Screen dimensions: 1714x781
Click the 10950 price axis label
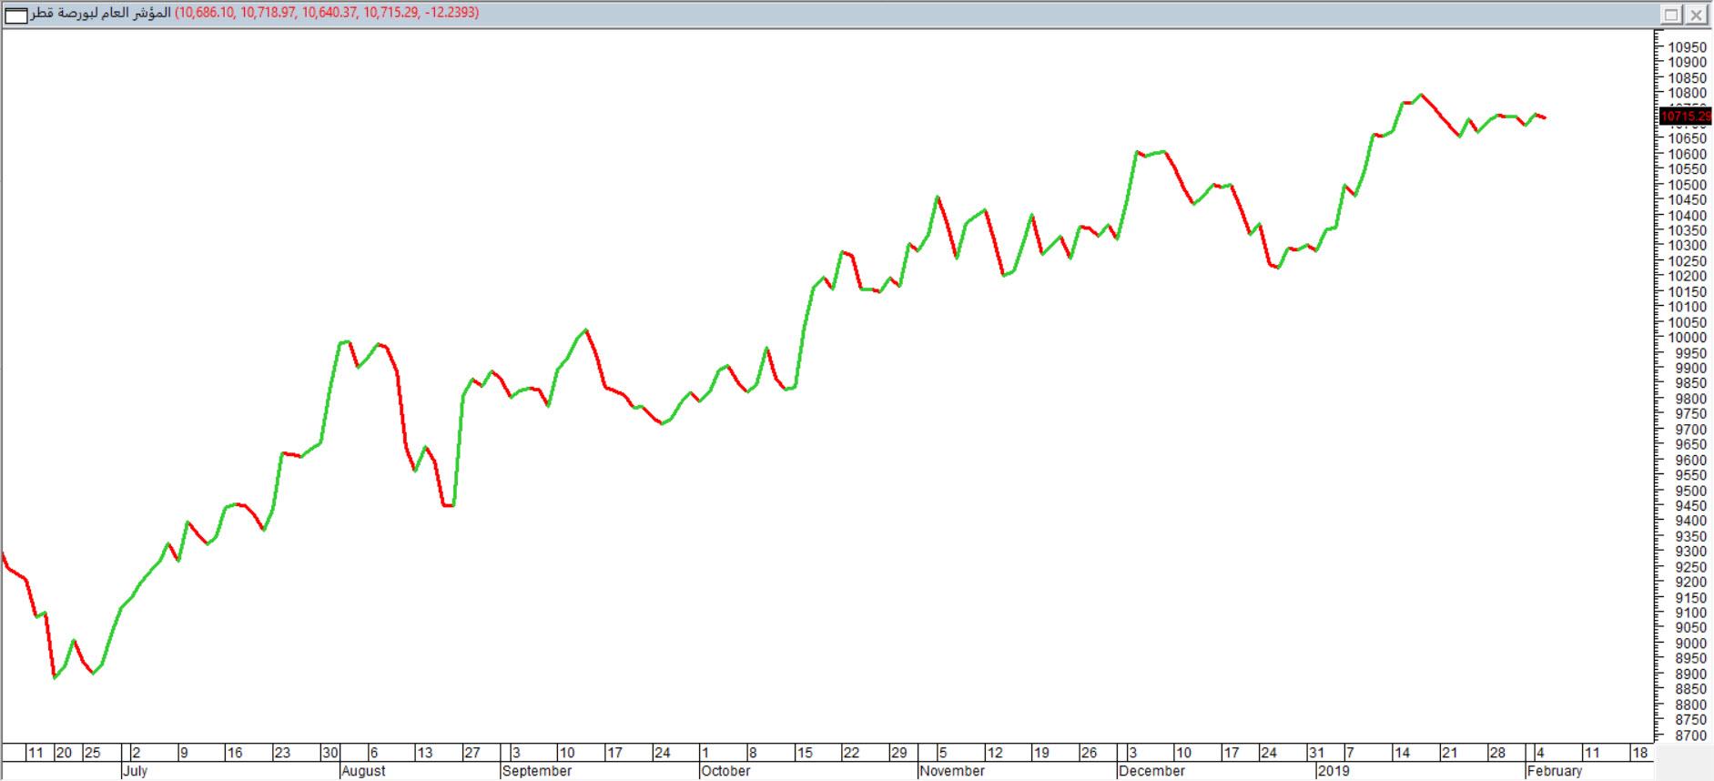[1688, 47]
